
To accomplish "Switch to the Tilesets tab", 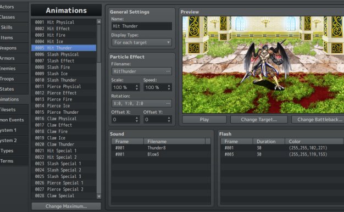I will [14, 110].
